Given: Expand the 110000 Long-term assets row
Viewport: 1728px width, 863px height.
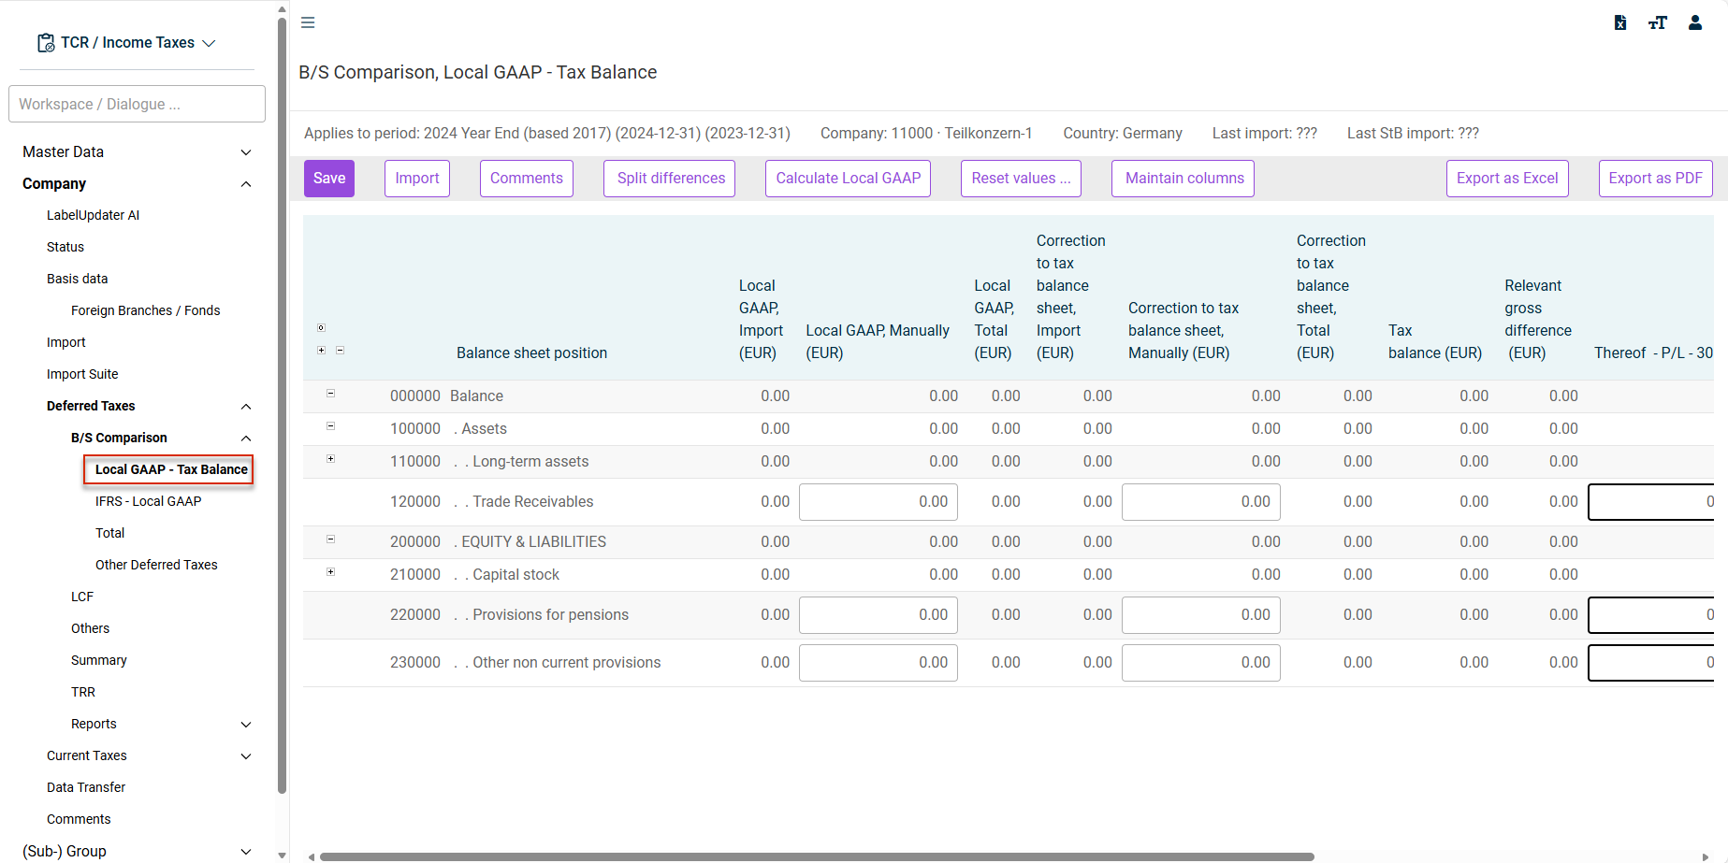Looking at the screenshot, I should pyautogui.click(x=330, y=459).
